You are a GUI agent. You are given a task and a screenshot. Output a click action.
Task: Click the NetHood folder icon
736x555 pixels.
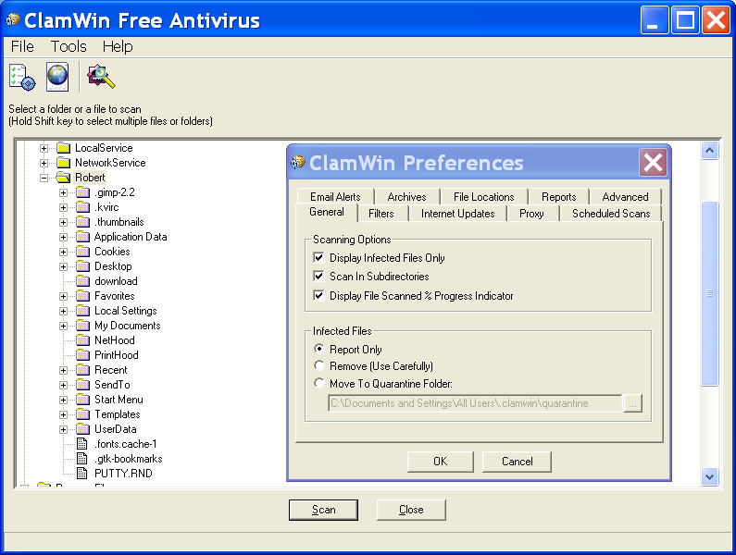[x=83, y=340]
